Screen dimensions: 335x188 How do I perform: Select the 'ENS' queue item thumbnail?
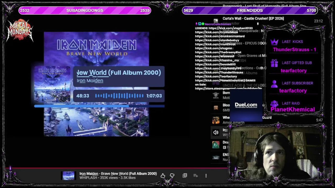(x=216, y=157)
